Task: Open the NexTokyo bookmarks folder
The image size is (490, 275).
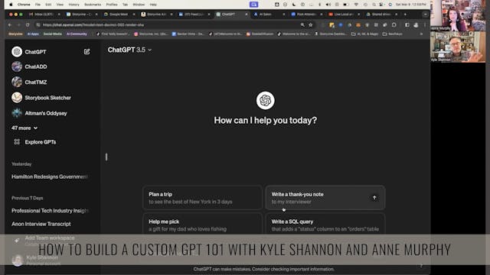Action: point(392,34)
